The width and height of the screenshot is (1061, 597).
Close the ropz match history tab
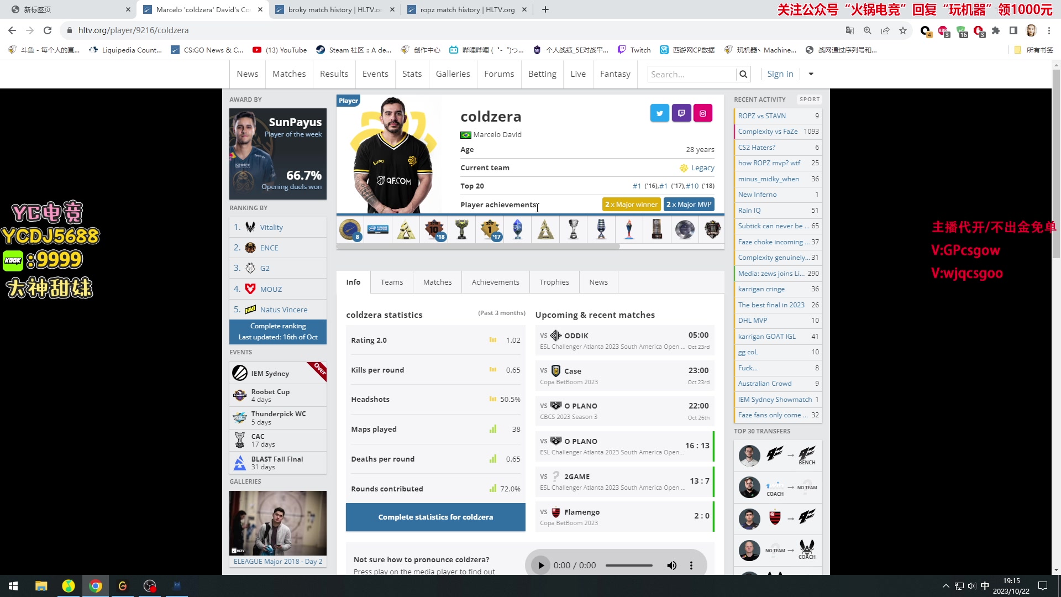pyautogui.click(x=524, y=9)
